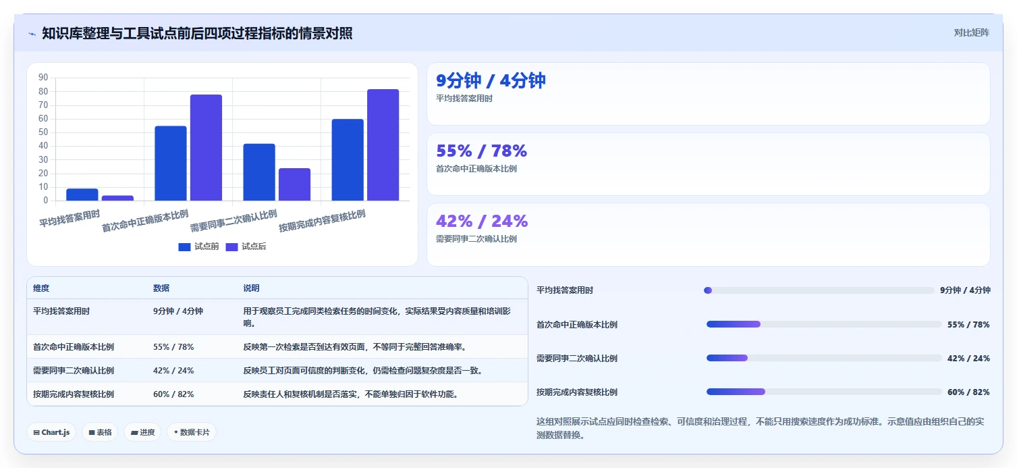
Task: Click the 试点后 bar for 按期完成内容复核比例
Action: coord(383,145)
